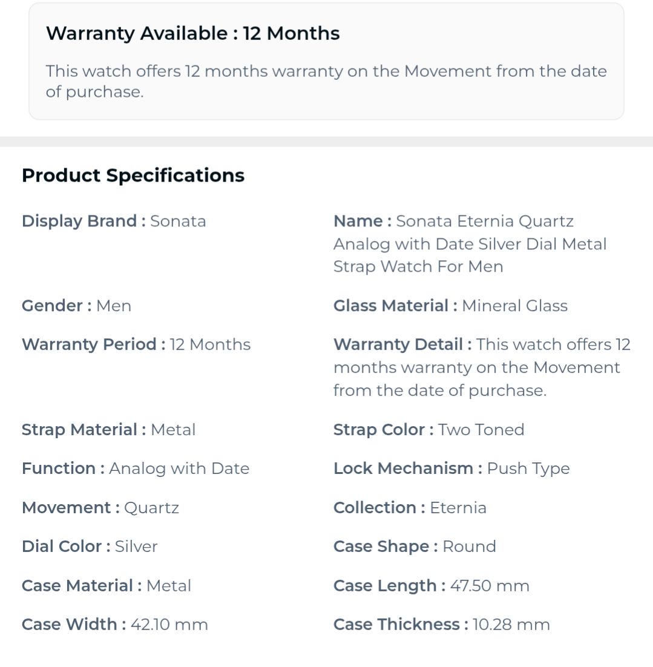Click the Gender Men specification
Image resolution: width=653 pixels, height=667 pixels.
77,306
